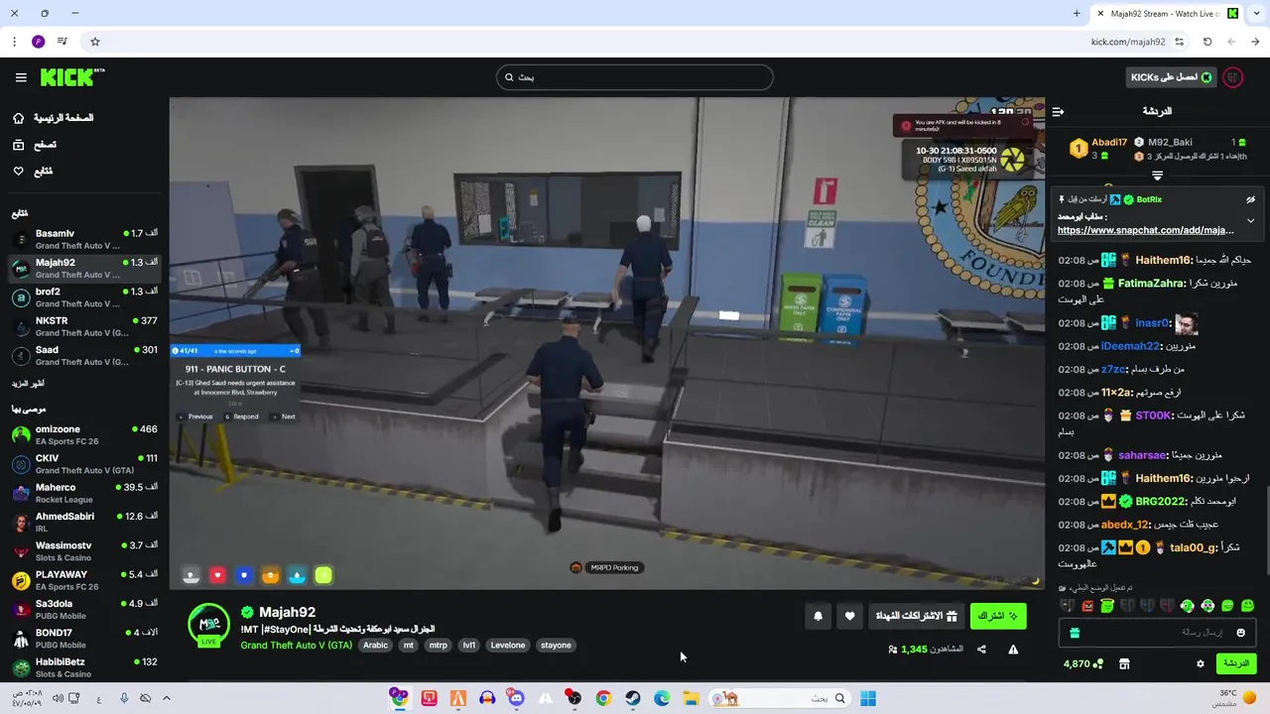Open the Saad channel in sidebar
Screen dimensions: 1270x714
point(84,355)
